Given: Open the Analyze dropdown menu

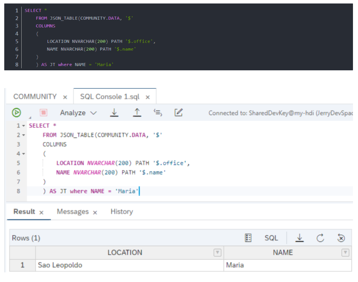Looking at the screenshot, I should [78, 113].
